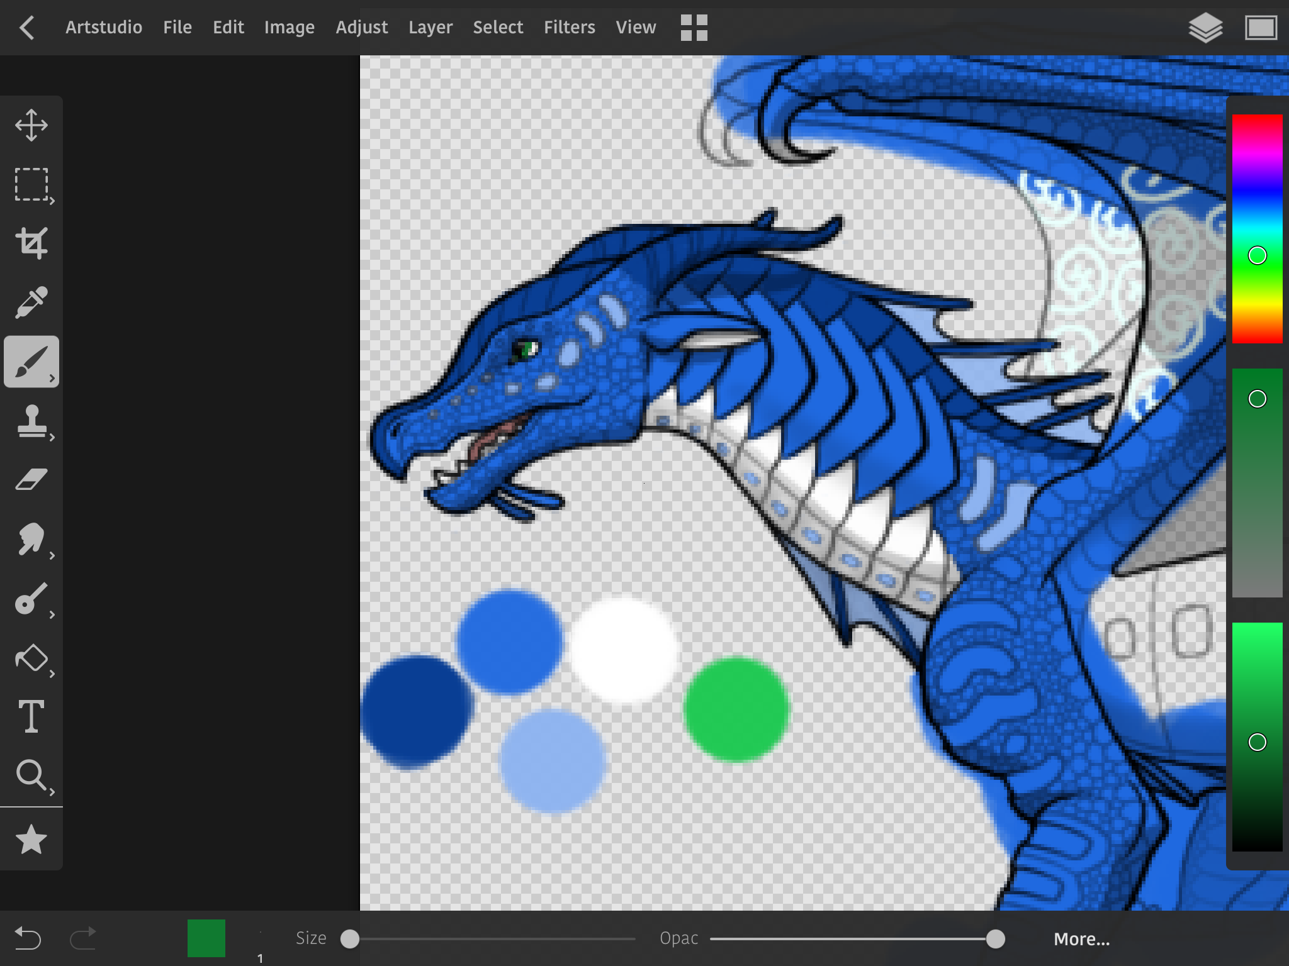
Task: Select the Zoom magnifier tool
Action: [x=31, y=775]
